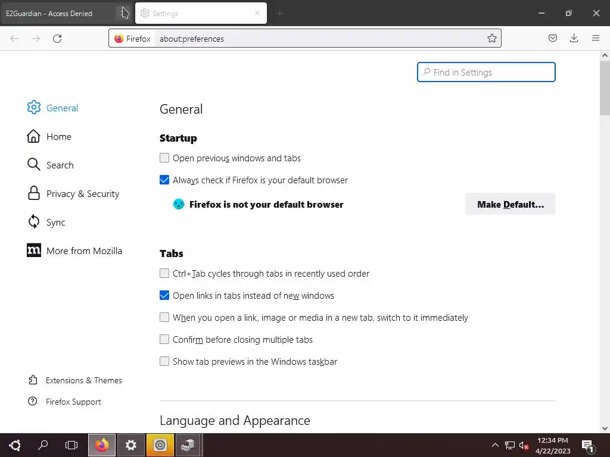Go back using the back arrow
This screenshot has width=610, height=457.
(x=14, y=39)
